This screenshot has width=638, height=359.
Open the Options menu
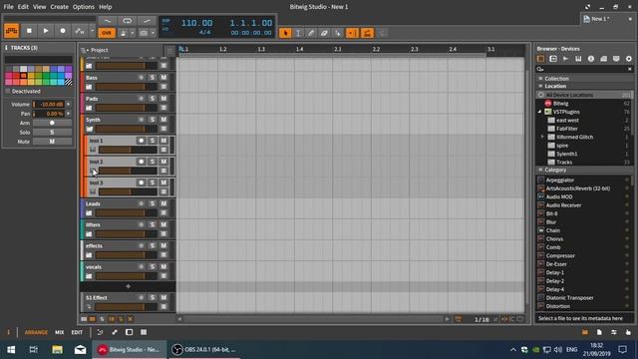(84, 7)
